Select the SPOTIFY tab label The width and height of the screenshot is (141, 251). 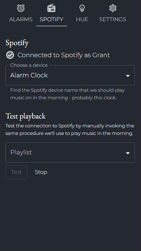click(x=52, y=20)
